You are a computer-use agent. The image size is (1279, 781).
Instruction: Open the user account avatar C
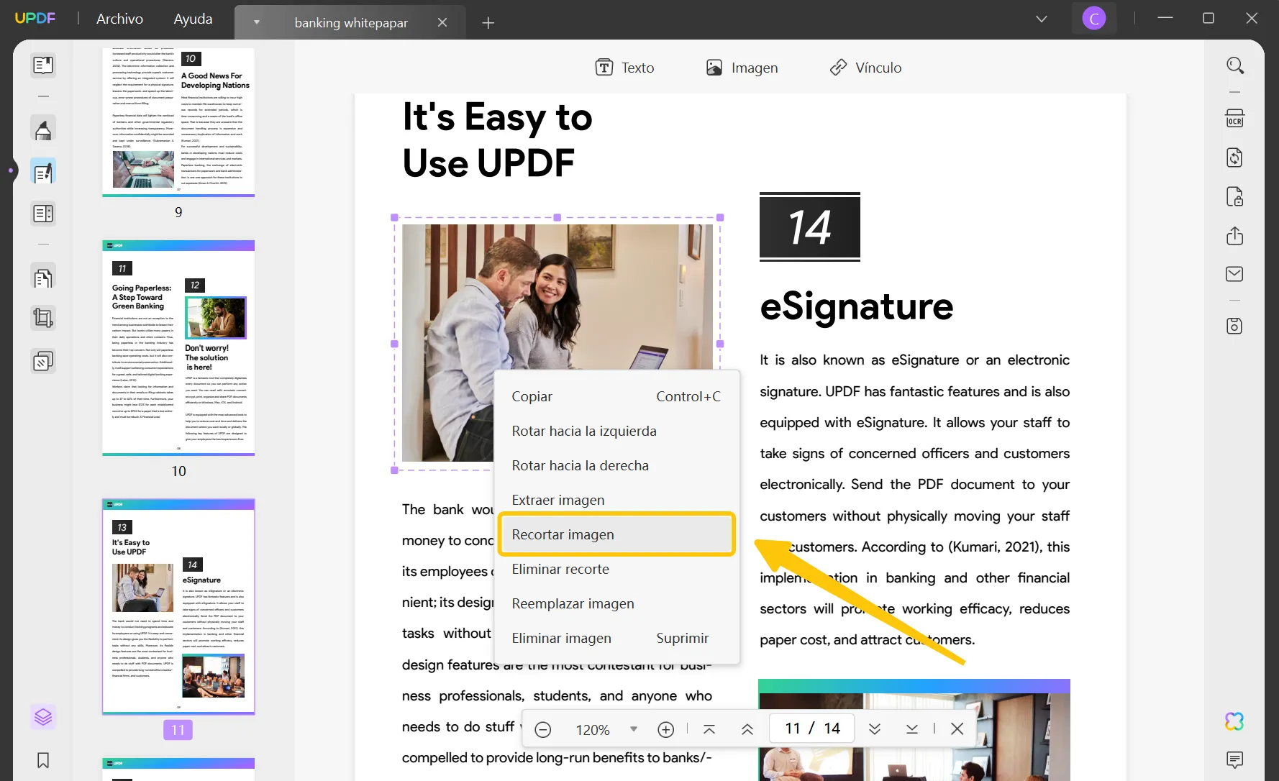pos(1094,19)
